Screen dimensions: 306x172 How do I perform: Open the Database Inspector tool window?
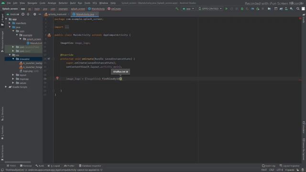coord(90,166)
